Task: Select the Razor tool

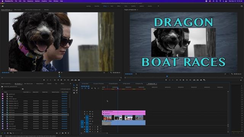Action: coord(77,88)
